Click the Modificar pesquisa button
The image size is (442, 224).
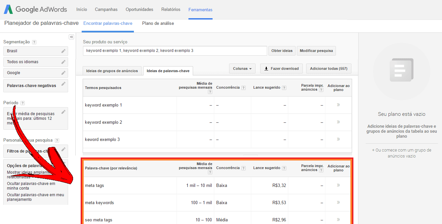tap(316, 51)
